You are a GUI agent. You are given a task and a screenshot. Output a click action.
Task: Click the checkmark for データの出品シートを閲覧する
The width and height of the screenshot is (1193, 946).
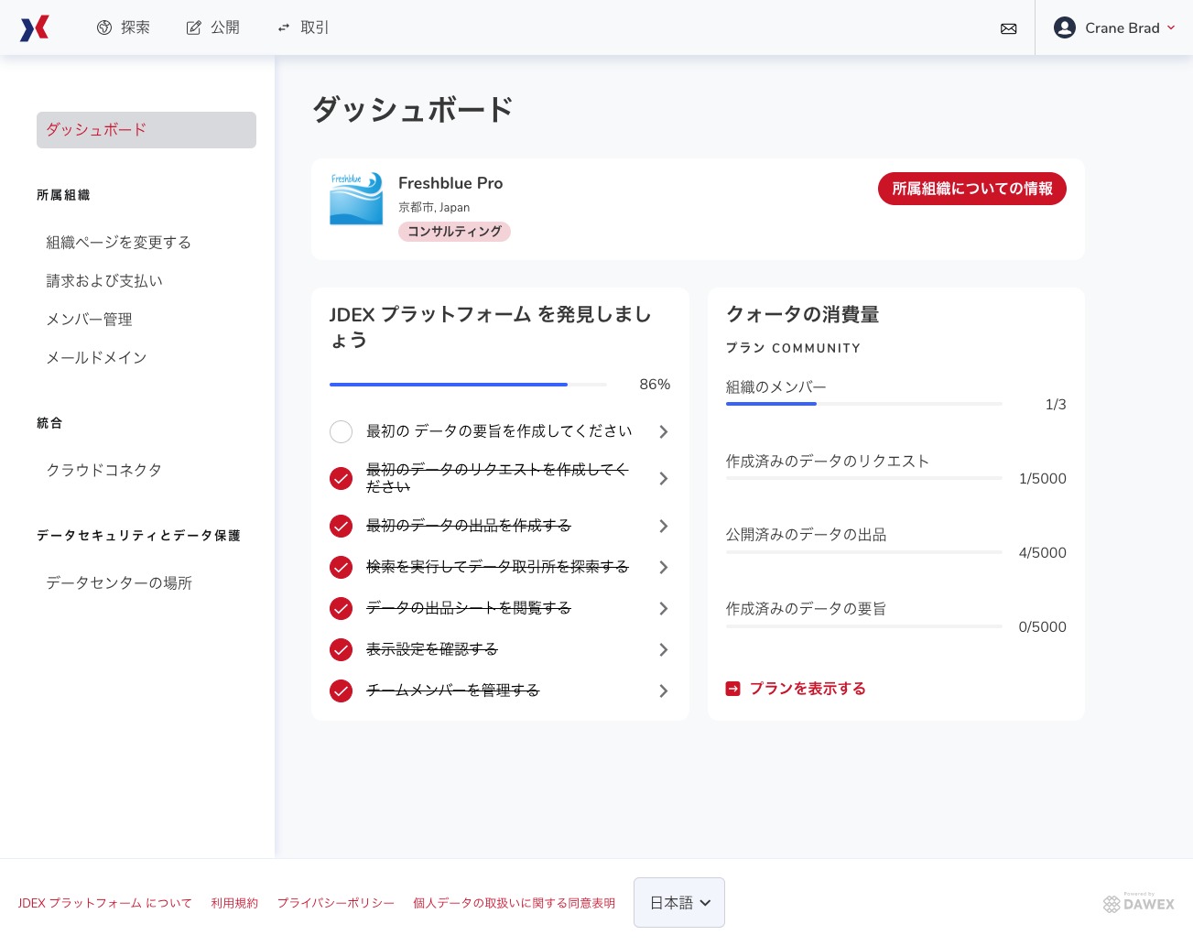(341, 609)
